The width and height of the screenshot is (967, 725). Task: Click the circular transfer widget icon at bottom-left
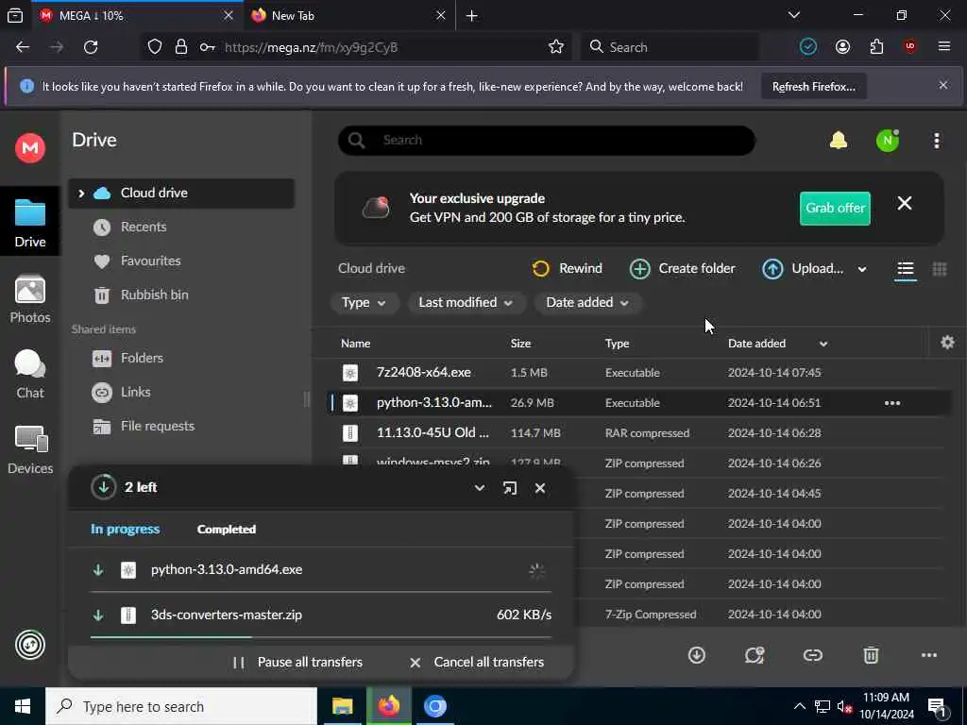(x=29, y=645)
